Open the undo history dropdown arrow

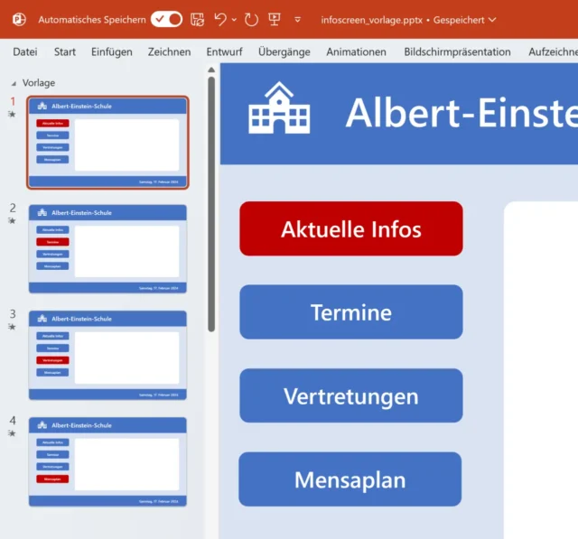[235, 19]
